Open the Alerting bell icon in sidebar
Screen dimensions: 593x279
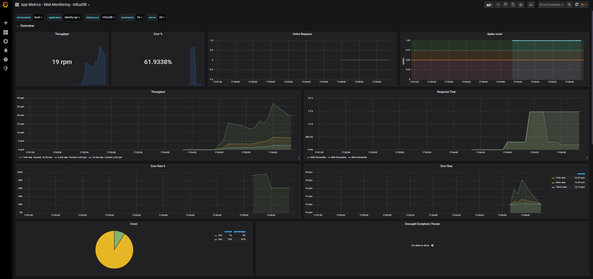[x=6, y=50]
